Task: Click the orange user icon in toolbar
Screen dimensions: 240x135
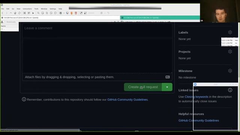Action: click(72, 13)
